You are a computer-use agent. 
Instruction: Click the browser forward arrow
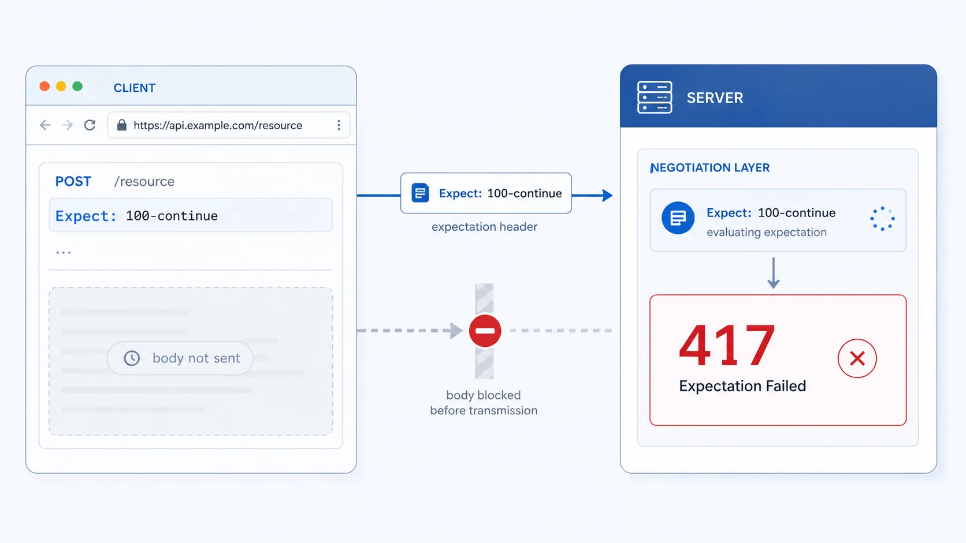coord(67,125)
